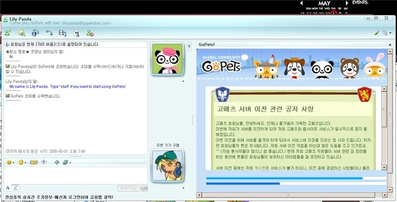Click the notice scroll-down arrow
This screenshot has width=397, height=202.
click(x=384, y=167)
